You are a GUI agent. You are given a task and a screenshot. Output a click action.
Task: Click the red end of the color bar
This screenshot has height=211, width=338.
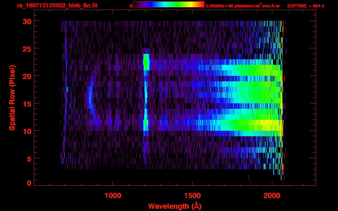tap(201, 4)
